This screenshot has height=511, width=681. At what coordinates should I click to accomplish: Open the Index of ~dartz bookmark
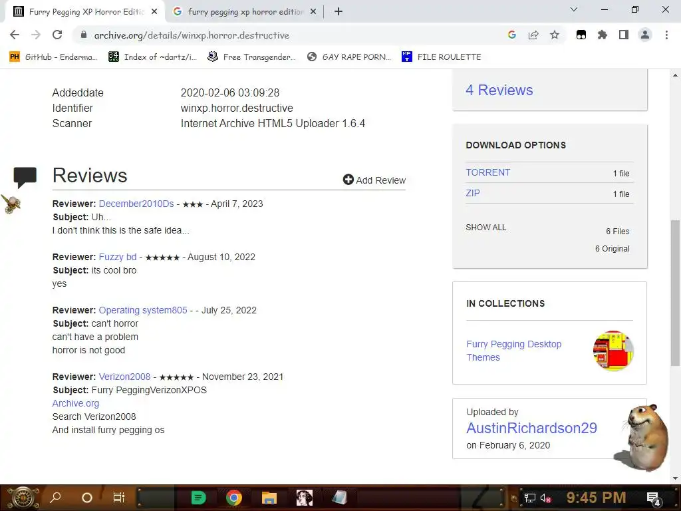[x=152, y=57]
